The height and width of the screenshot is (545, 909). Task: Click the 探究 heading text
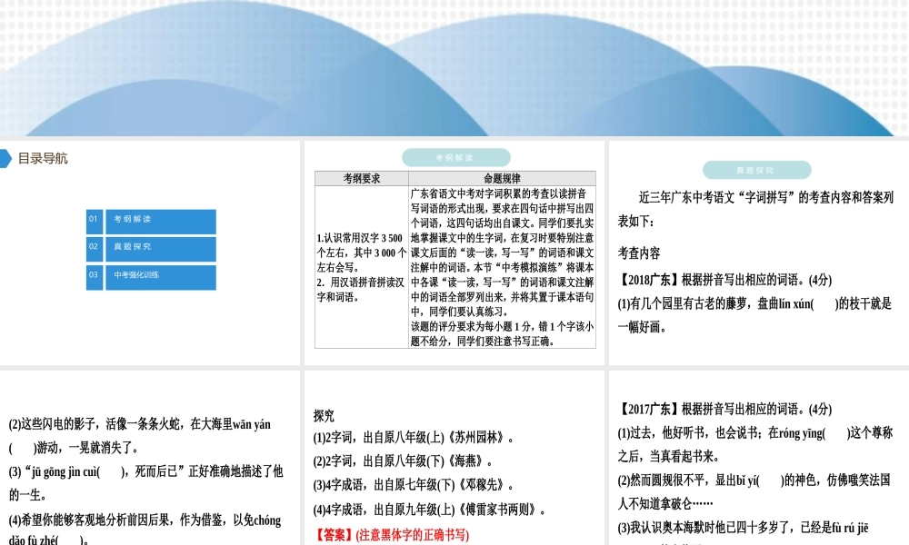click(324, 416)
